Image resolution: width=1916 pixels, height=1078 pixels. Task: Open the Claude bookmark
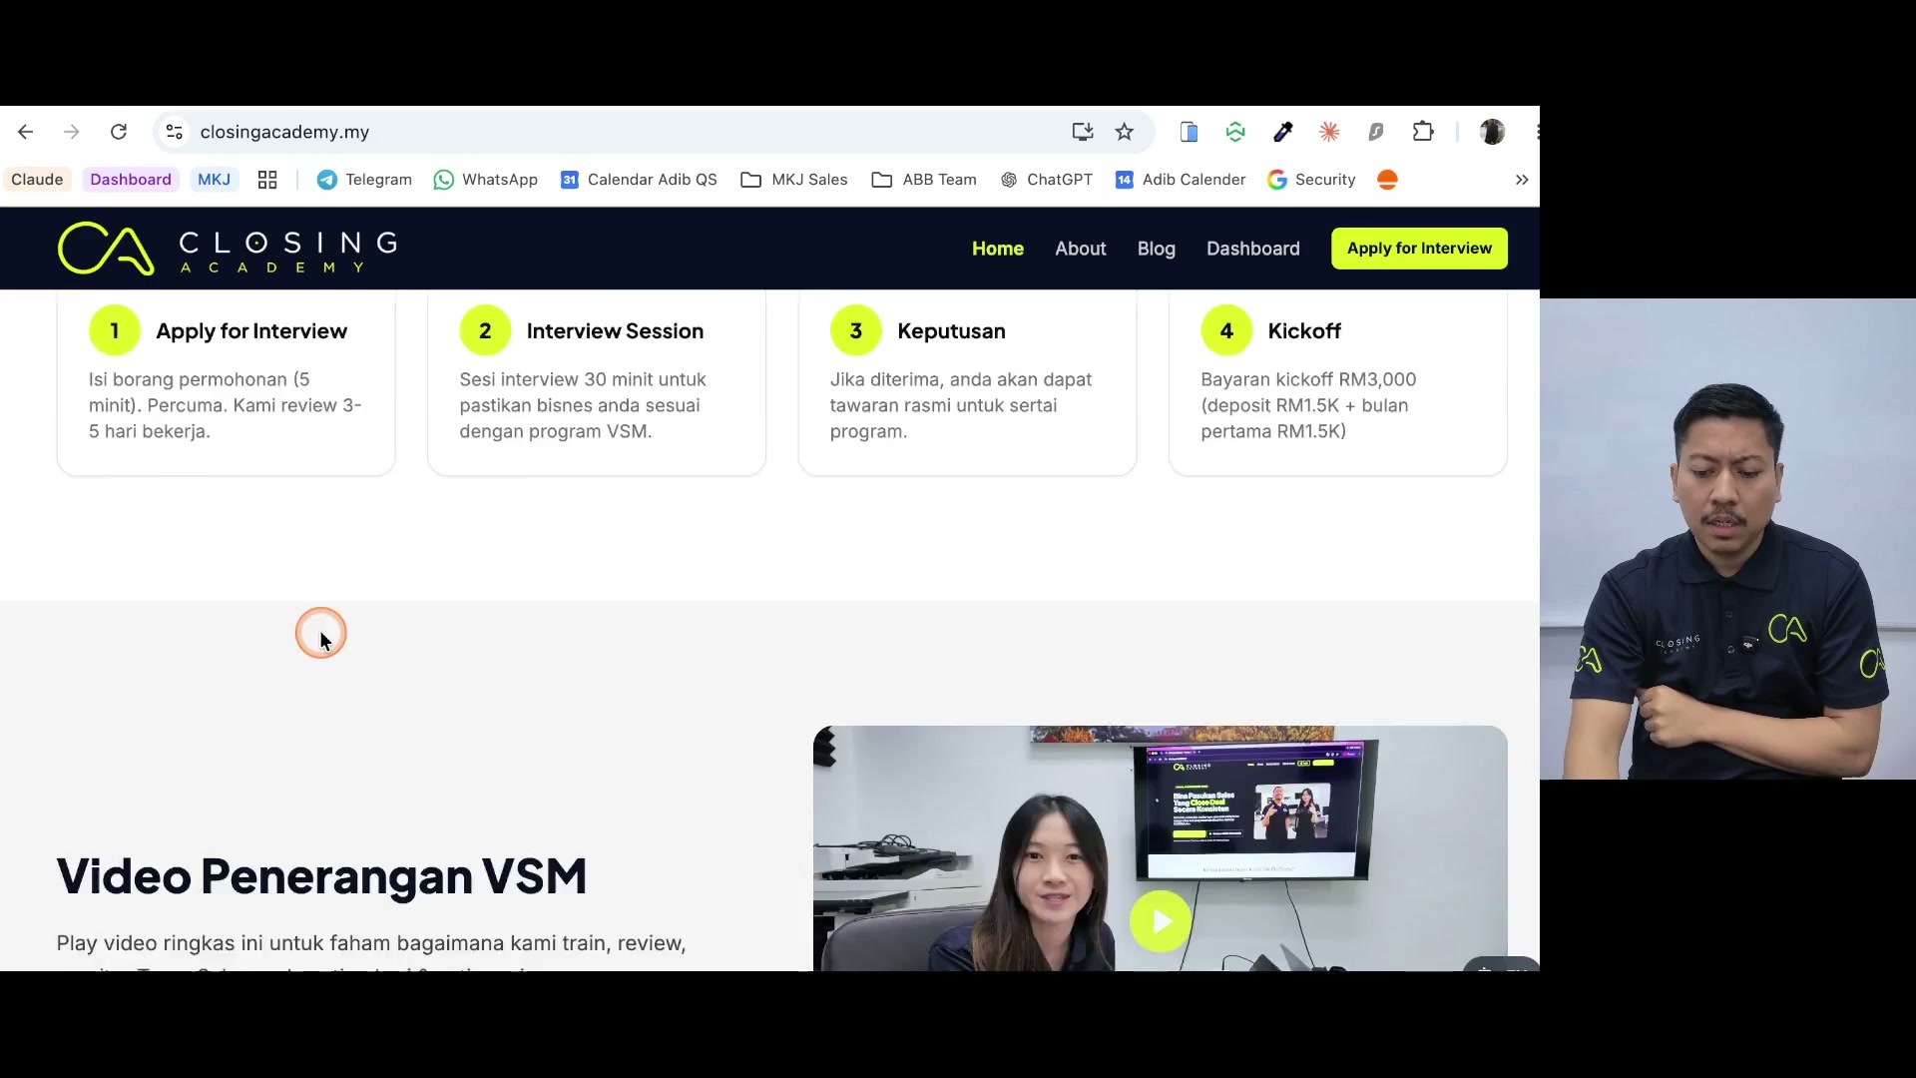pos(37,180)
